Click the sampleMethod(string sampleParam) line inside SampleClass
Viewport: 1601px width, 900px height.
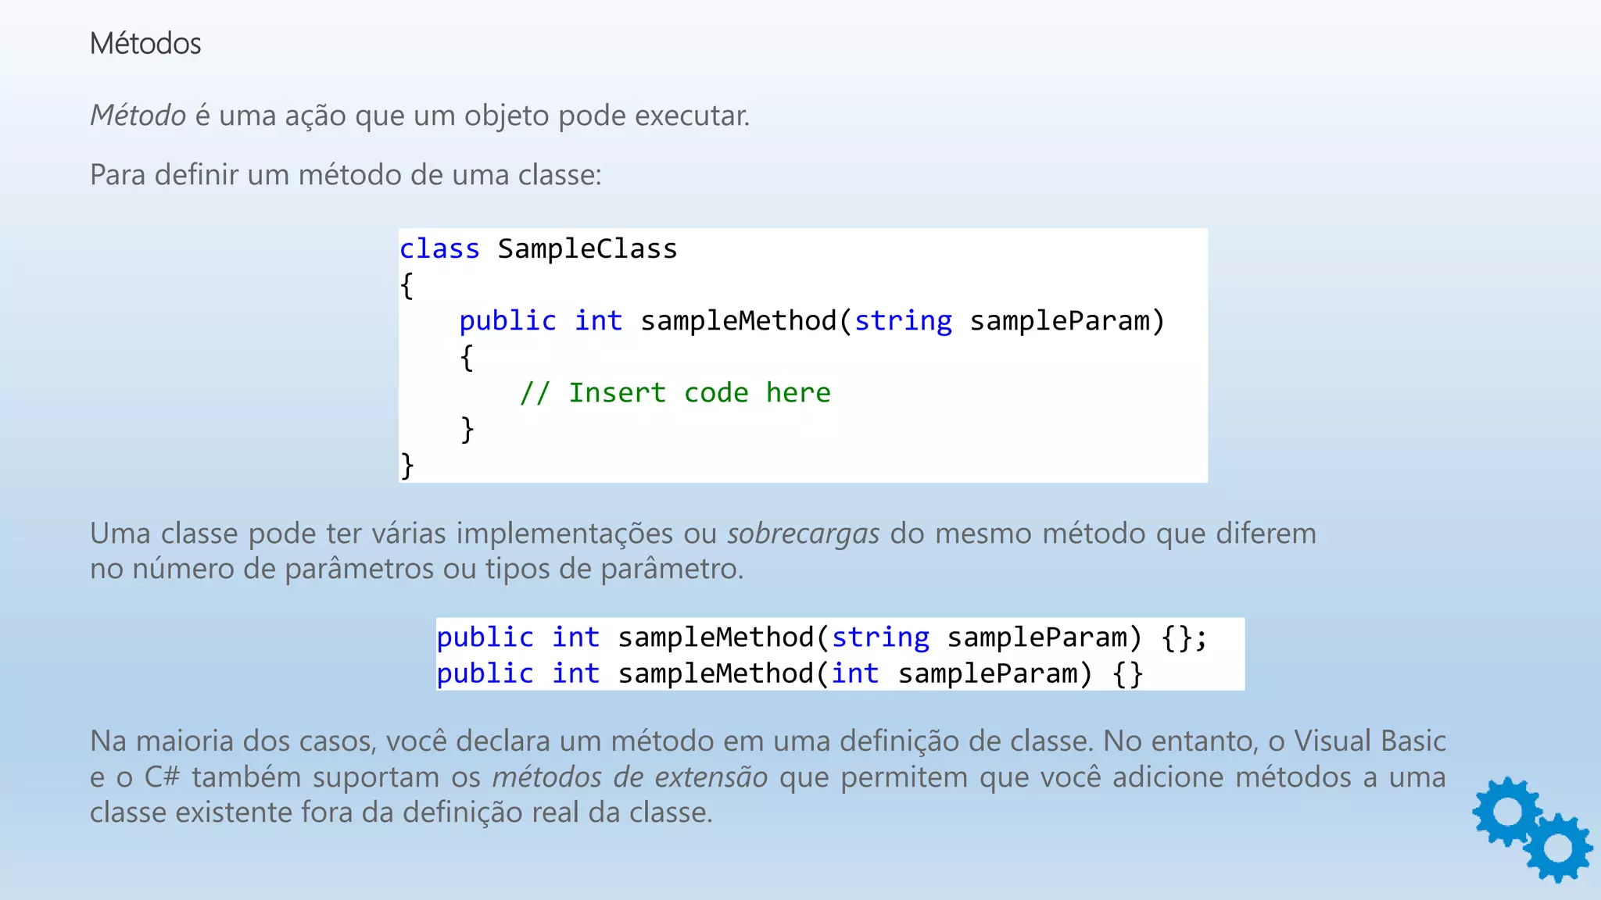coord(812,320)
